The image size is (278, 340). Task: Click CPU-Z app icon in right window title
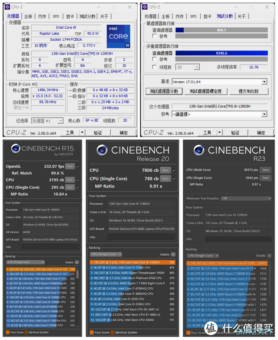145,7
